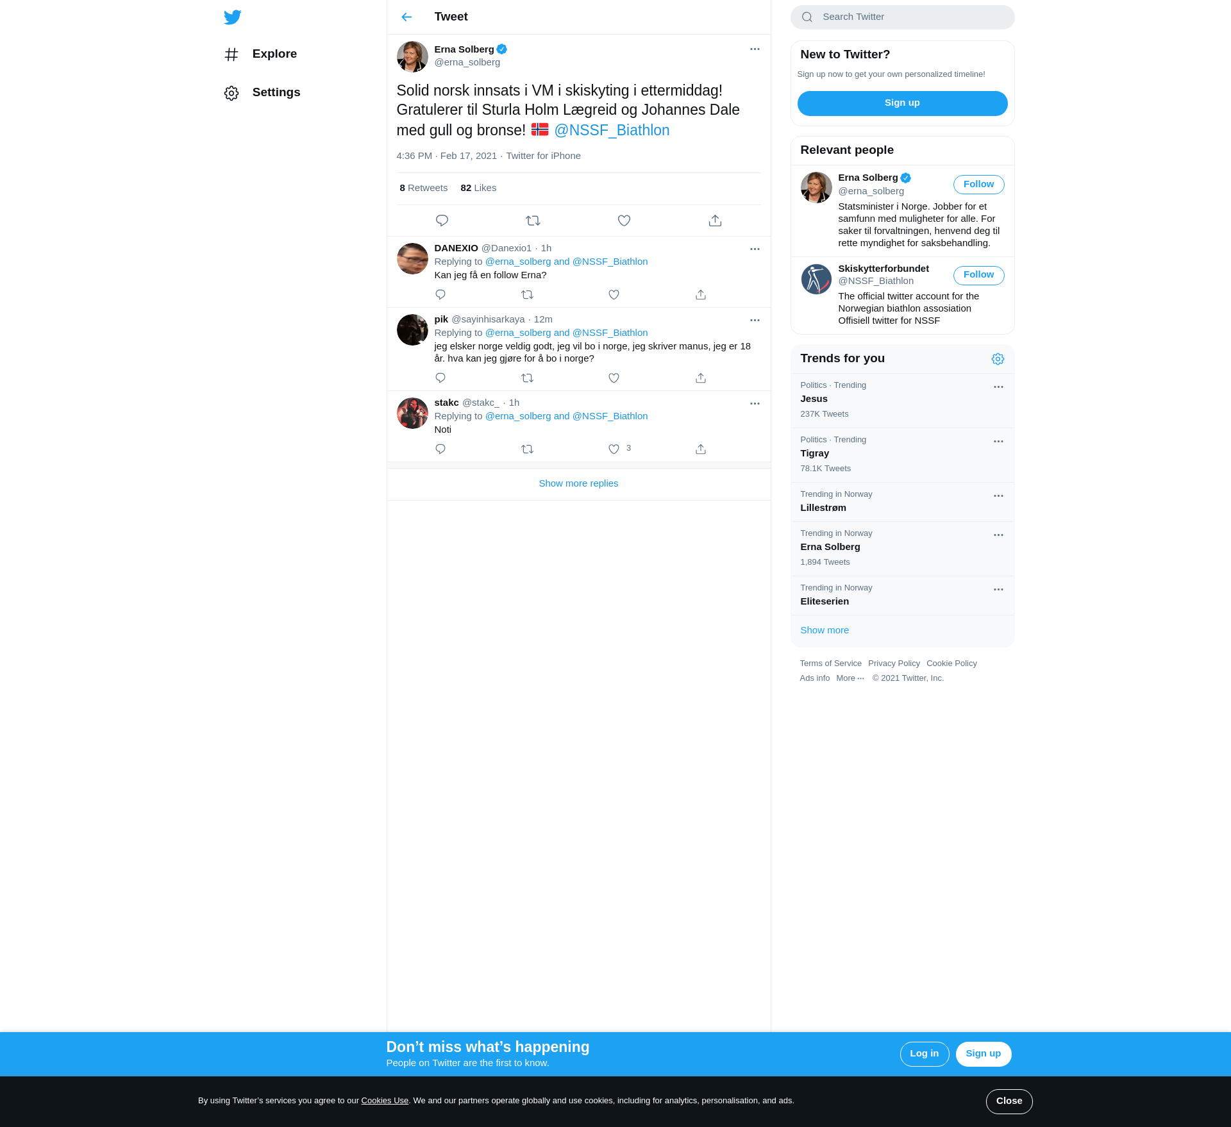The width and height of the screenshot is (1231, 1127).
Task: Click Show more replies
Action: point(578,484)
